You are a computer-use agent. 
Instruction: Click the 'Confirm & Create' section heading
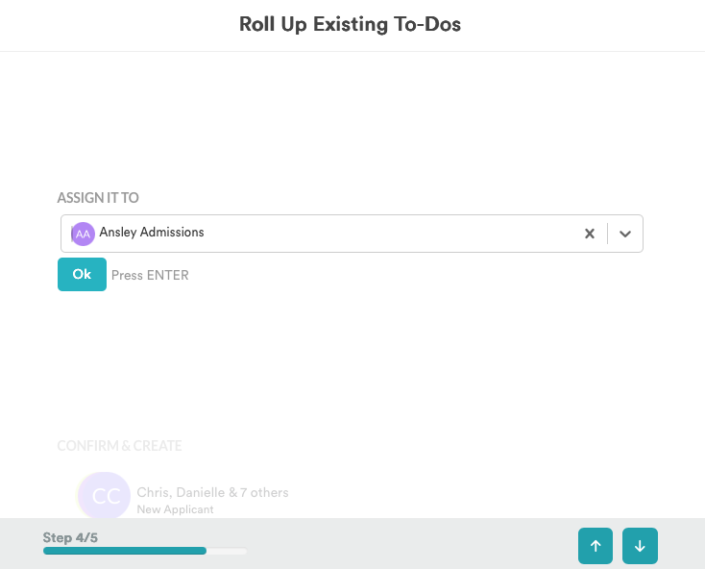pos(119,445)
